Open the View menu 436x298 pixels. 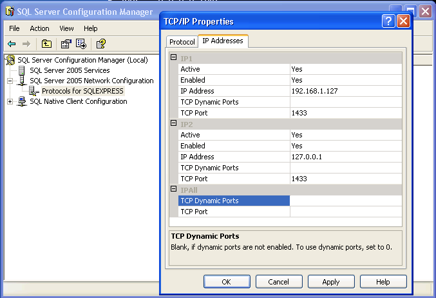(x=66, y=28)
